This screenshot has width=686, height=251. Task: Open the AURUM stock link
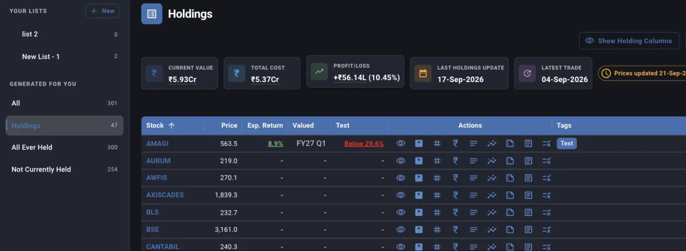tap(158, 161)
